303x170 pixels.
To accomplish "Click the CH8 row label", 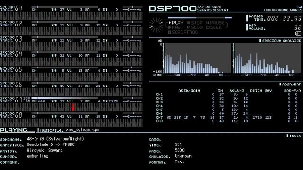I will [159, 121].
